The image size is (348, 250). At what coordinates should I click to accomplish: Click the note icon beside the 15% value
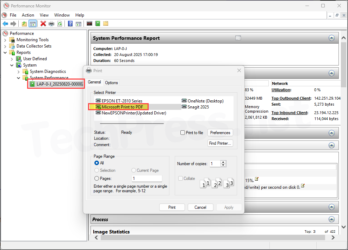tap(257, 179)
